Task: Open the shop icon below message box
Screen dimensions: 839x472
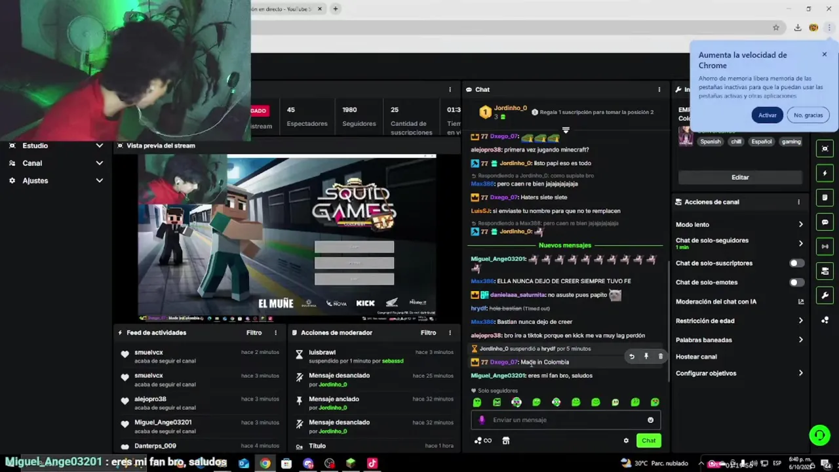Action: (506, 441)
